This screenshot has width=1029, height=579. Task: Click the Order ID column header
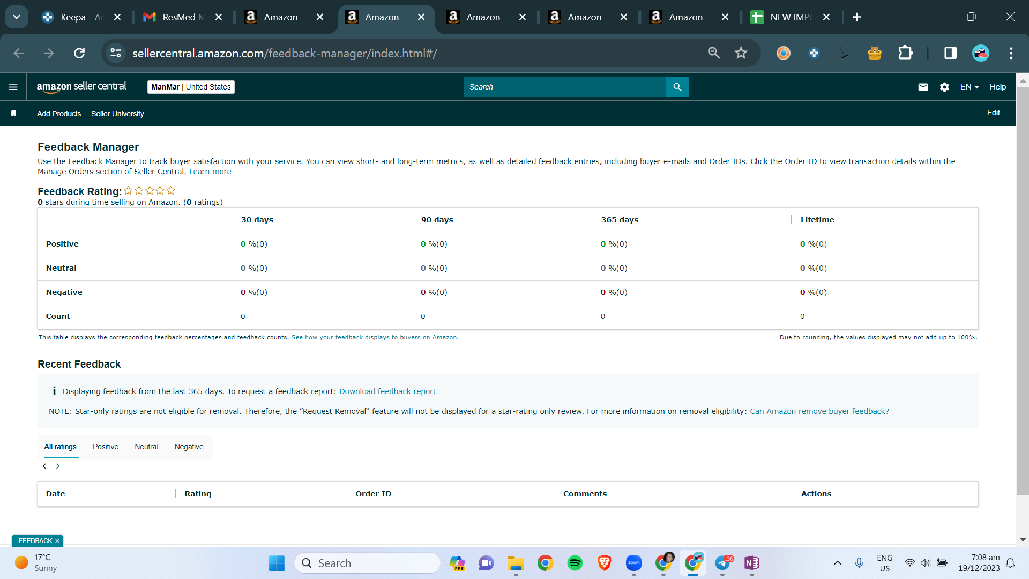tap(374, 494)
